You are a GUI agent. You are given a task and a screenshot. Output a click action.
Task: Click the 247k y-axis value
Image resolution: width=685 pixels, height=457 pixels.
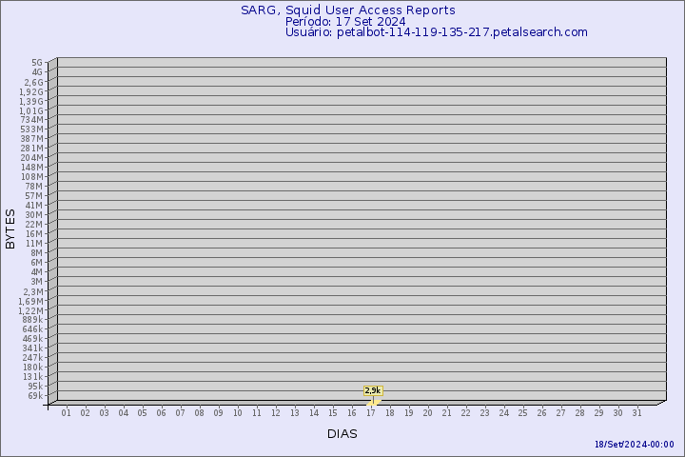tap(32, 358)
